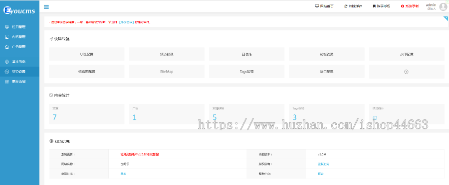The height and width of the screenshot is (185, 449).
Task: Open 广告管理 in the sidebar
Action: [x=19, y=47]
